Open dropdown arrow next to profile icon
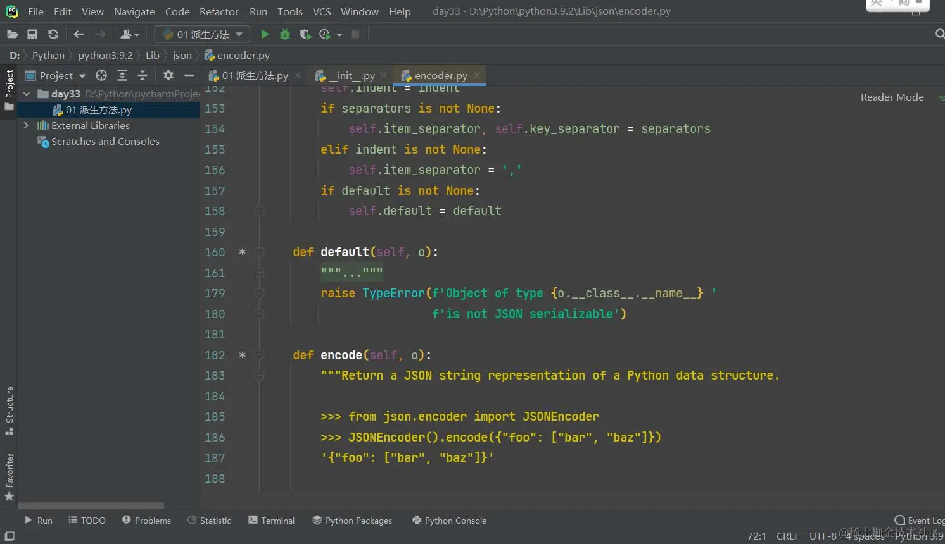The image size is (945, 544). pyautogui.click(x=339, y=35)
